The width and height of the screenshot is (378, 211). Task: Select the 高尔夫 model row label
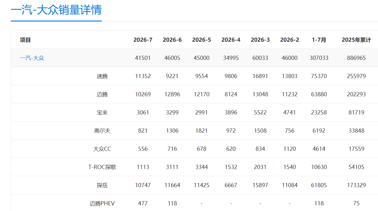[x=102, y=130]
